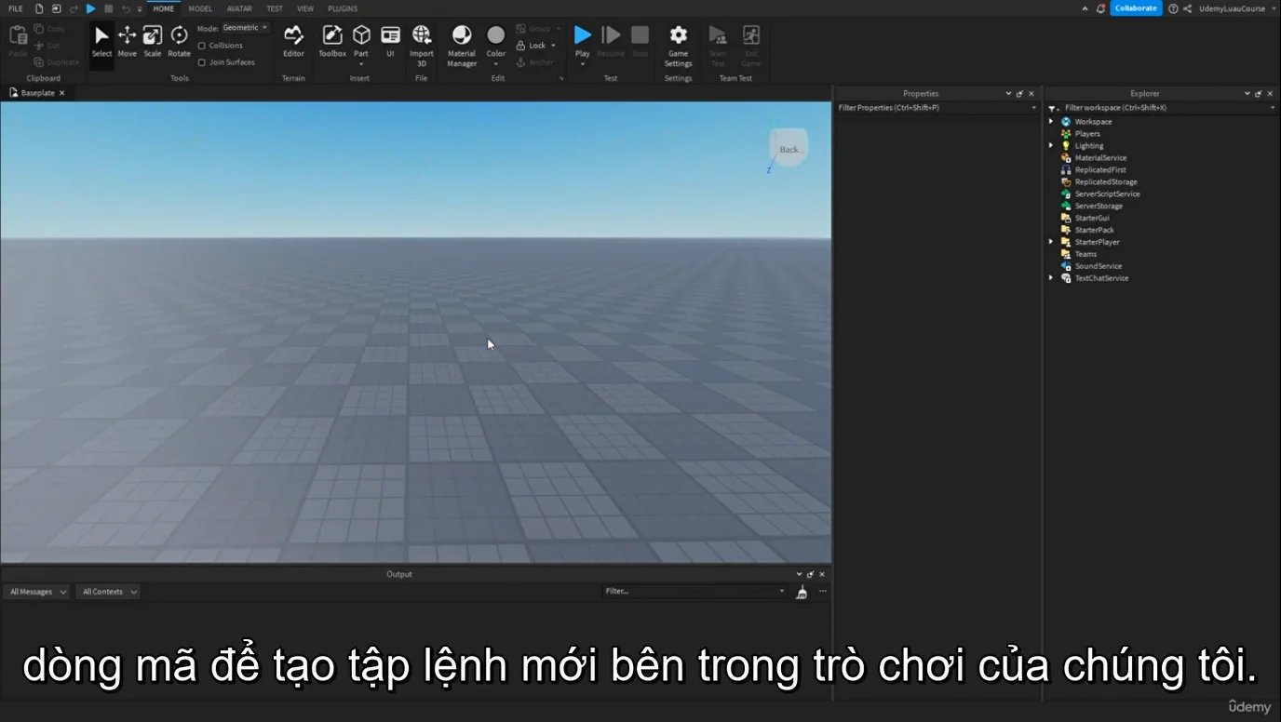Screen dimensions: 1281x722
Task: Collapse the ribbon with the up chevron
Action: pos(1085,8)
